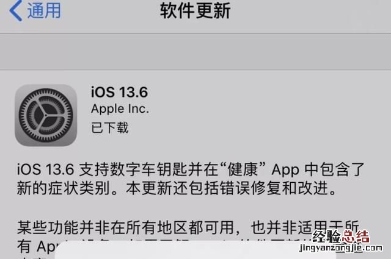The image size is (391, 259).
Task: Tap the 已下载 download status text
Action: pos(110,127)
